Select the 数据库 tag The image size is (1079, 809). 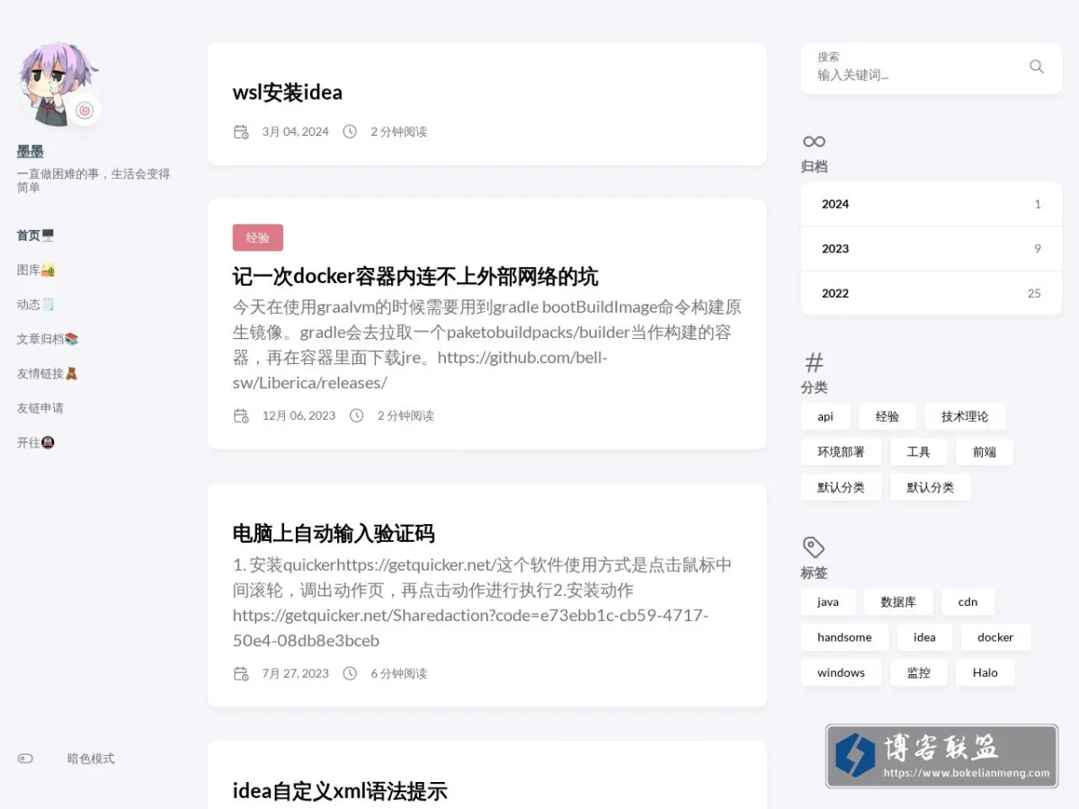[x=898, y=602]
